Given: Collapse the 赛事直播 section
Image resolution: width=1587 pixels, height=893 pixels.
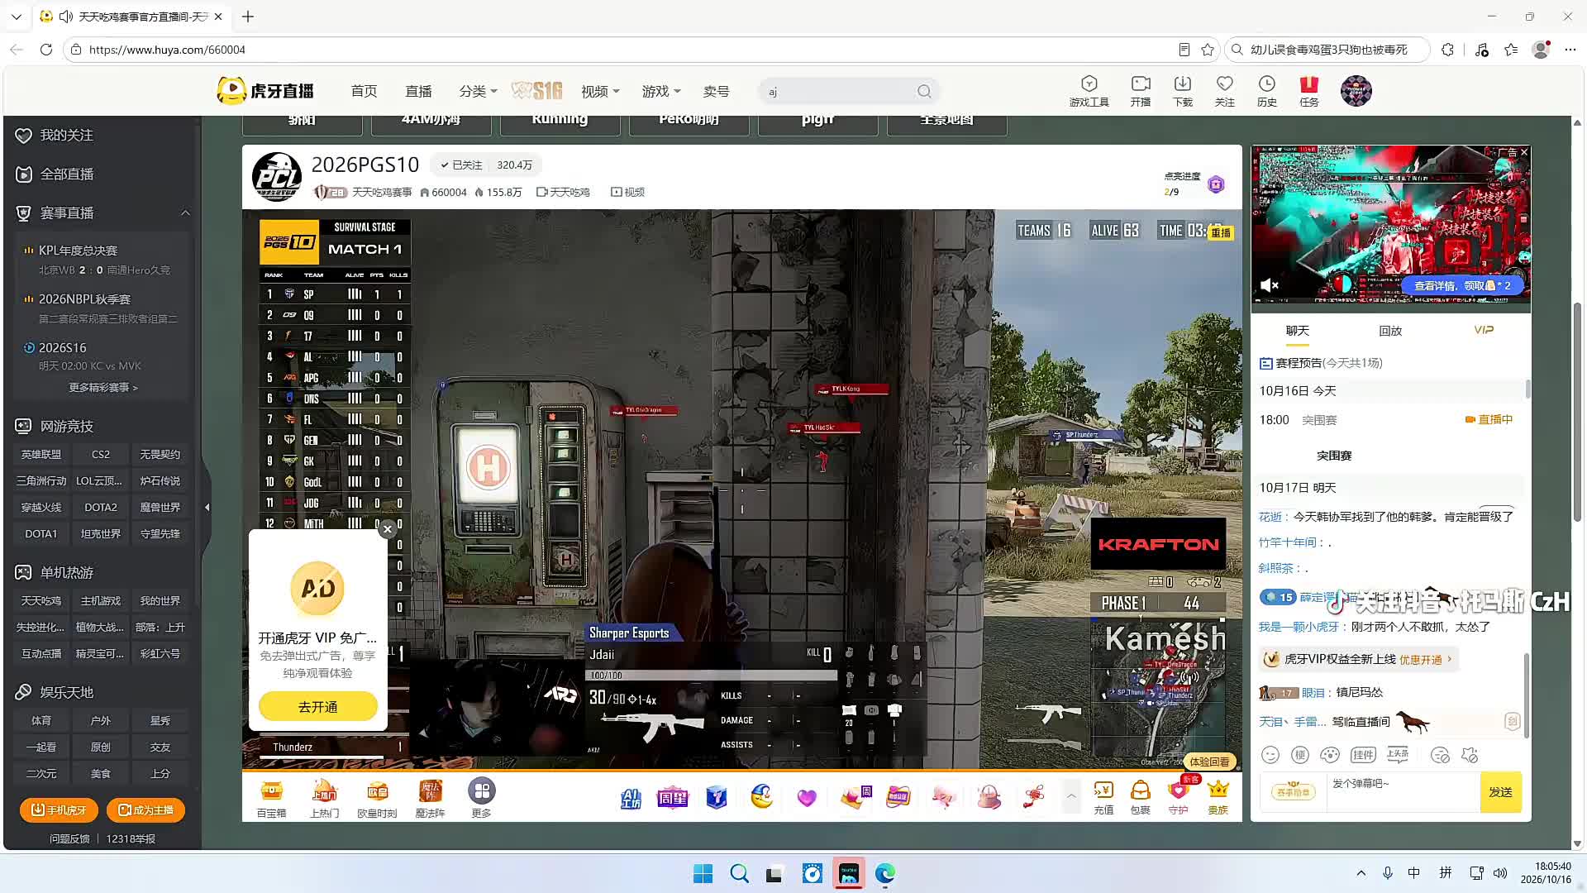Looking at the screenshot, I should coord(185,213).
